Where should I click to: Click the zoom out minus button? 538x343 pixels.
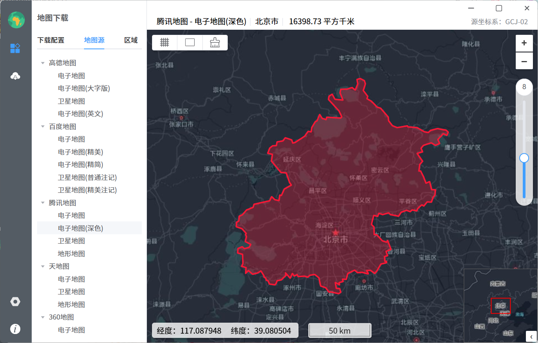point(524,61)
